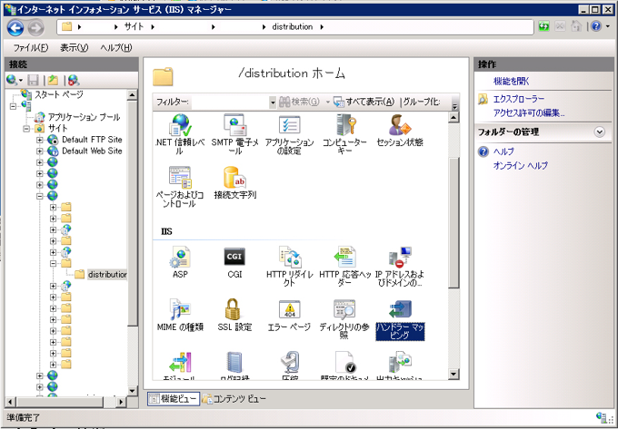Open the 検索(G) dropdown arrow
The height and width of the screenshot is (429, 618).
[x=327, y=102]
